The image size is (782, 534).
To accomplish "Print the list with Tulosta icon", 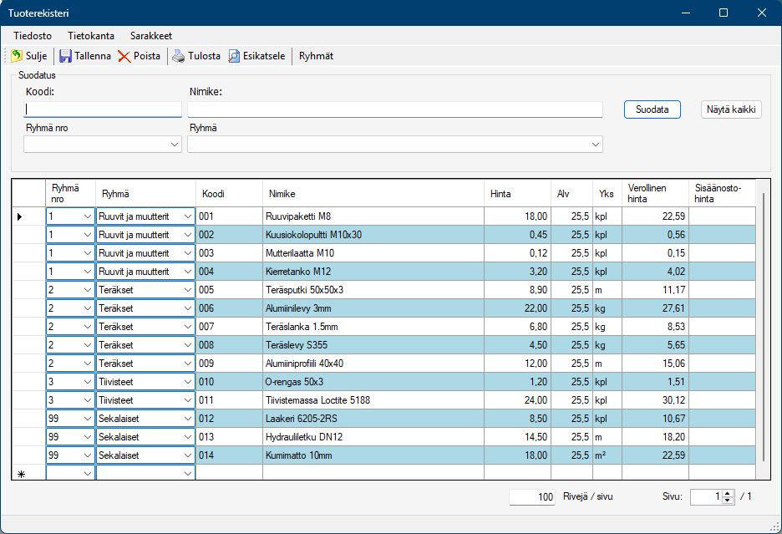I will click(x=179, y=56).
